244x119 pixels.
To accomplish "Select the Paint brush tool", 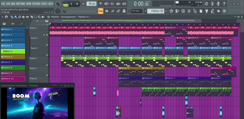I will pyautogui.click(x=16, y=17).
